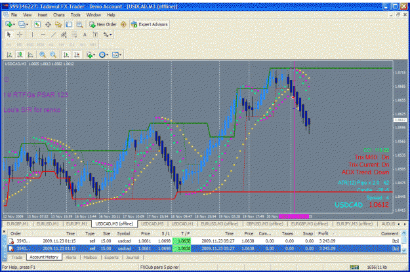Open the Periods clock icon
Screen dimensions: 410x272
pos(102,55)
